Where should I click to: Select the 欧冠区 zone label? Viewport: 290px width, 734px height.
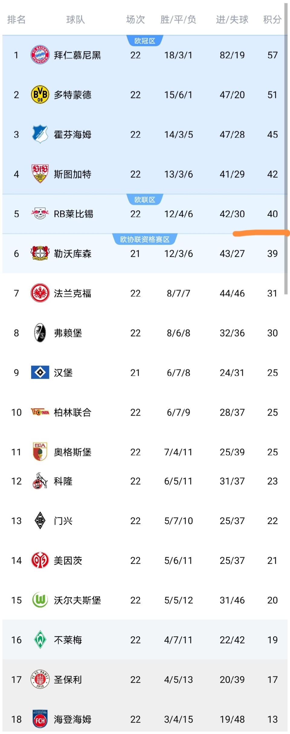[145, 41]
